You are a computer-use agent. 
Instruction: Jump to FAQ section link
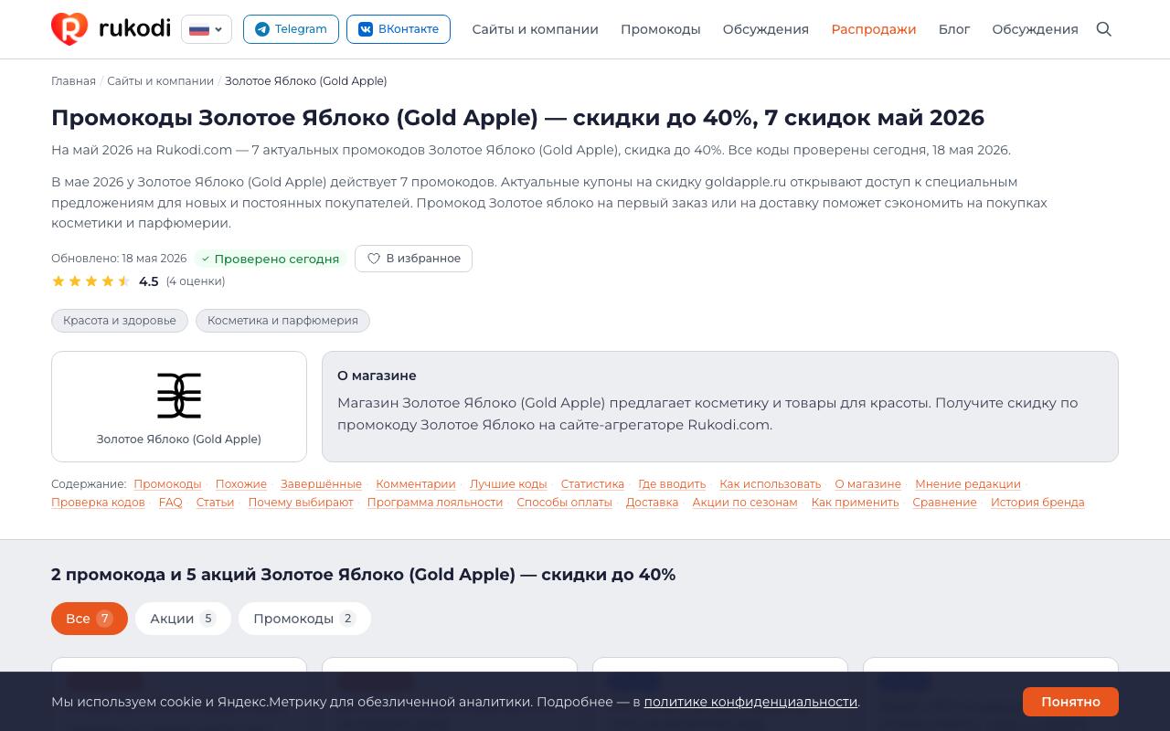[170, 503]
